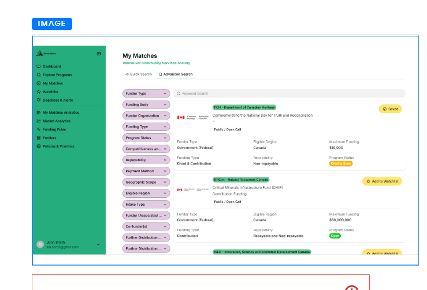
Task: Select the Advanced Search tab
Action: 176,74
